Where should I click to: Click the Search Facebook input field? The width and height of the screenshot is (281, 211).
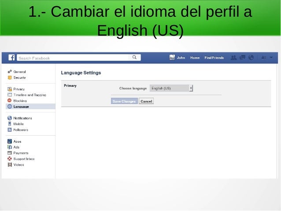(73, 58)
